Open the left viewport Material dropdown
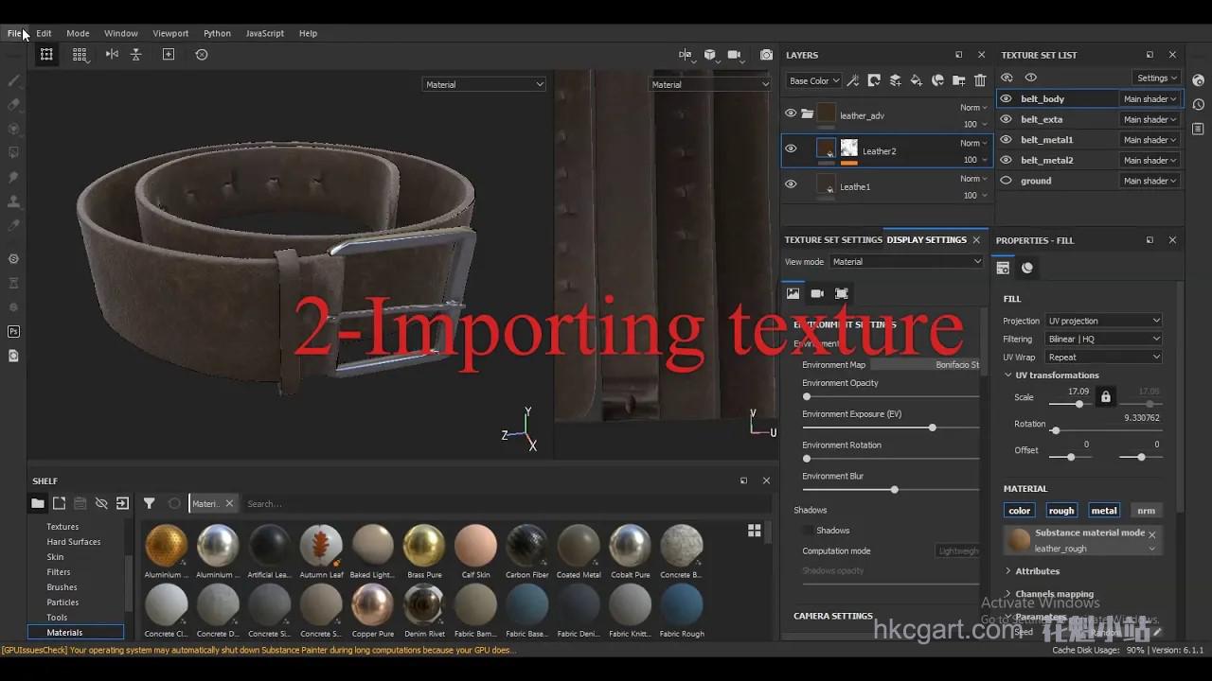 click(x=484, y=84)
